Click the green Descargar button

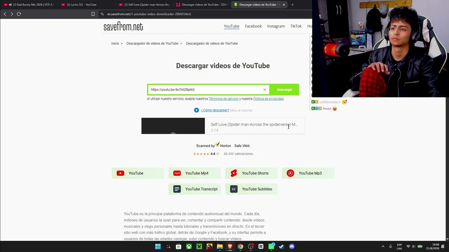284,90
